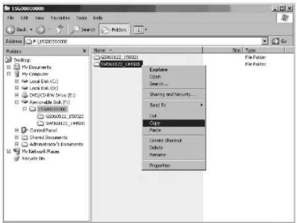Click the Forward navigation arrow icon
The height and width of the screenshot is (223, 297).
click(40, 30)
